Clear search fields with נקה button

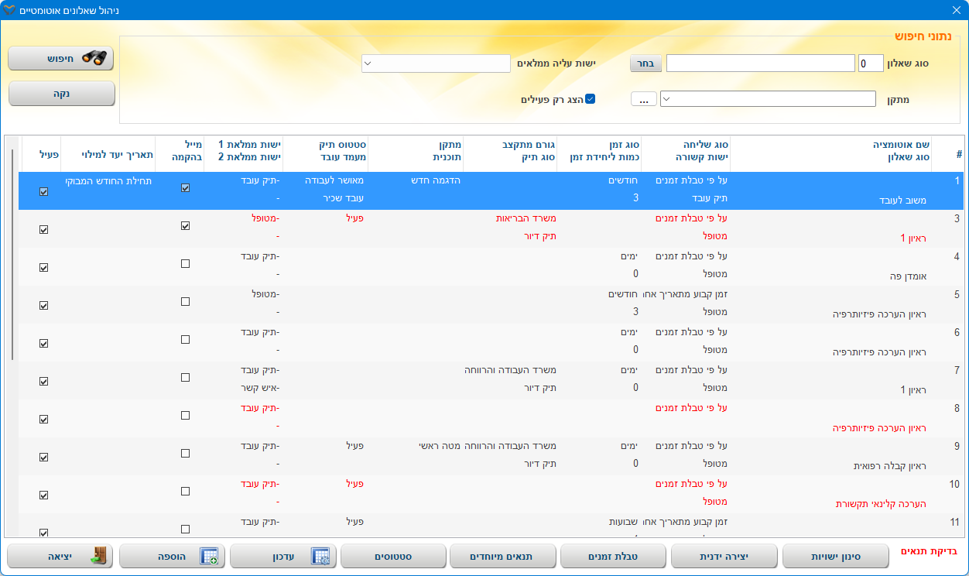[x=61, y=94]
